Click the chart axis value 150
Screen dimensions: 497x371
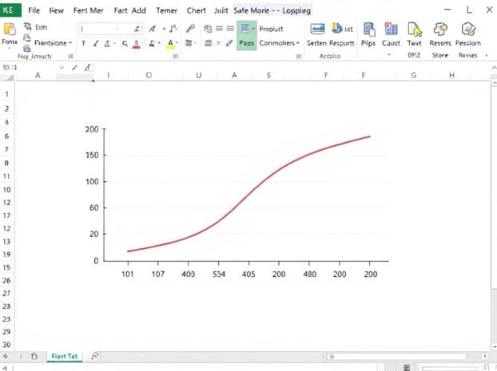coord(92,155)
